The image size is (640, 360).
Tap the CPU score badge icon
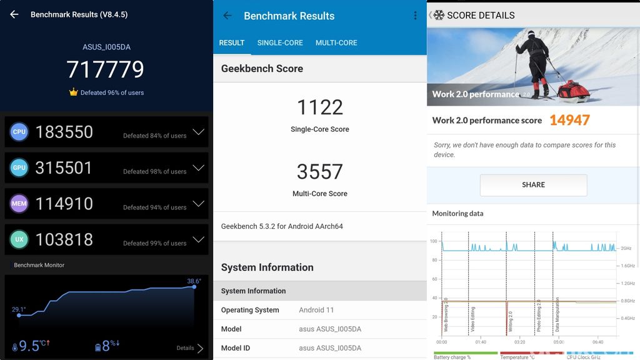click(x=19, y=132)
